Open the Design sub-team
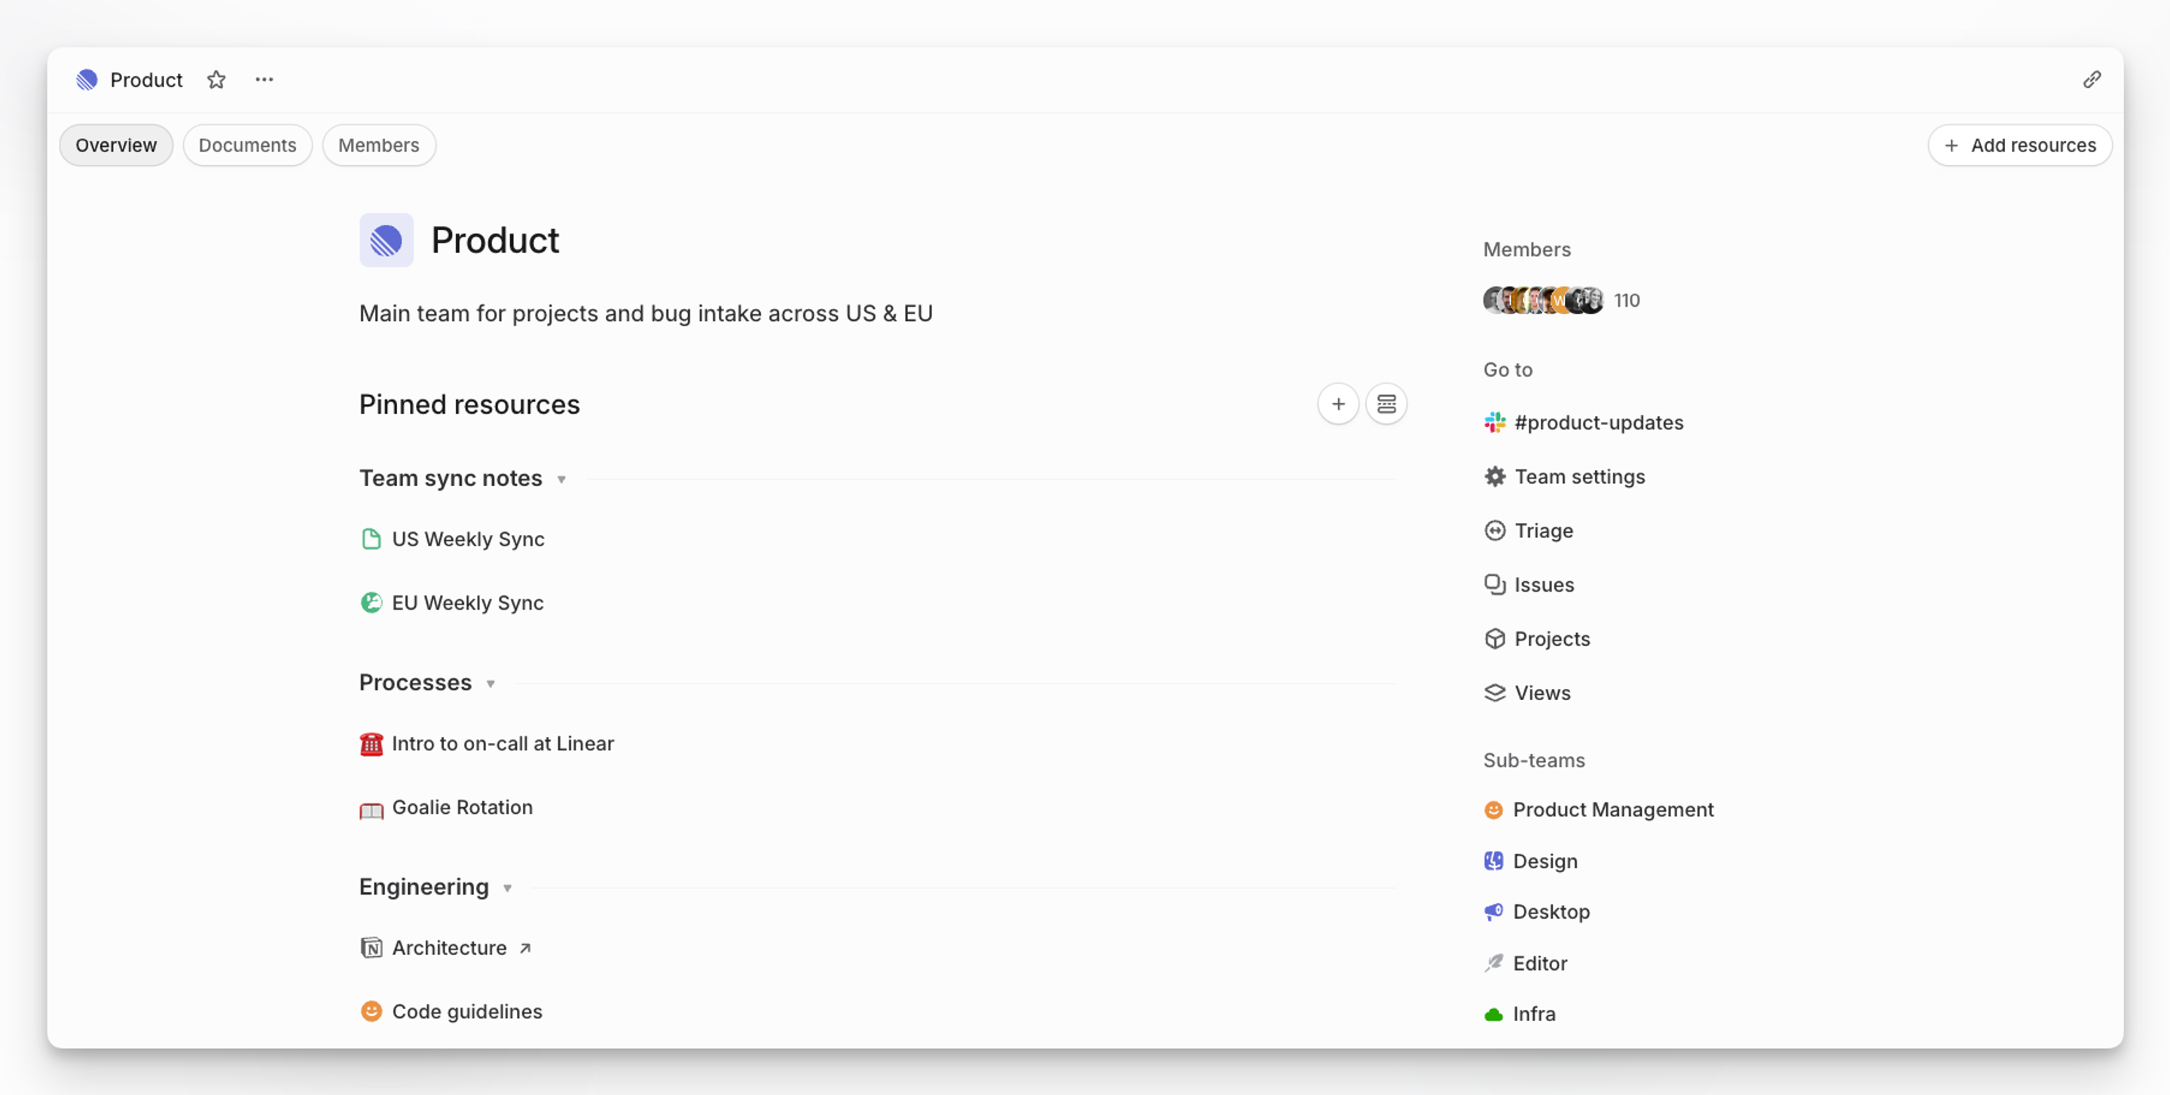Viewport: 2170px width, 1095px height. [1545, 861]
